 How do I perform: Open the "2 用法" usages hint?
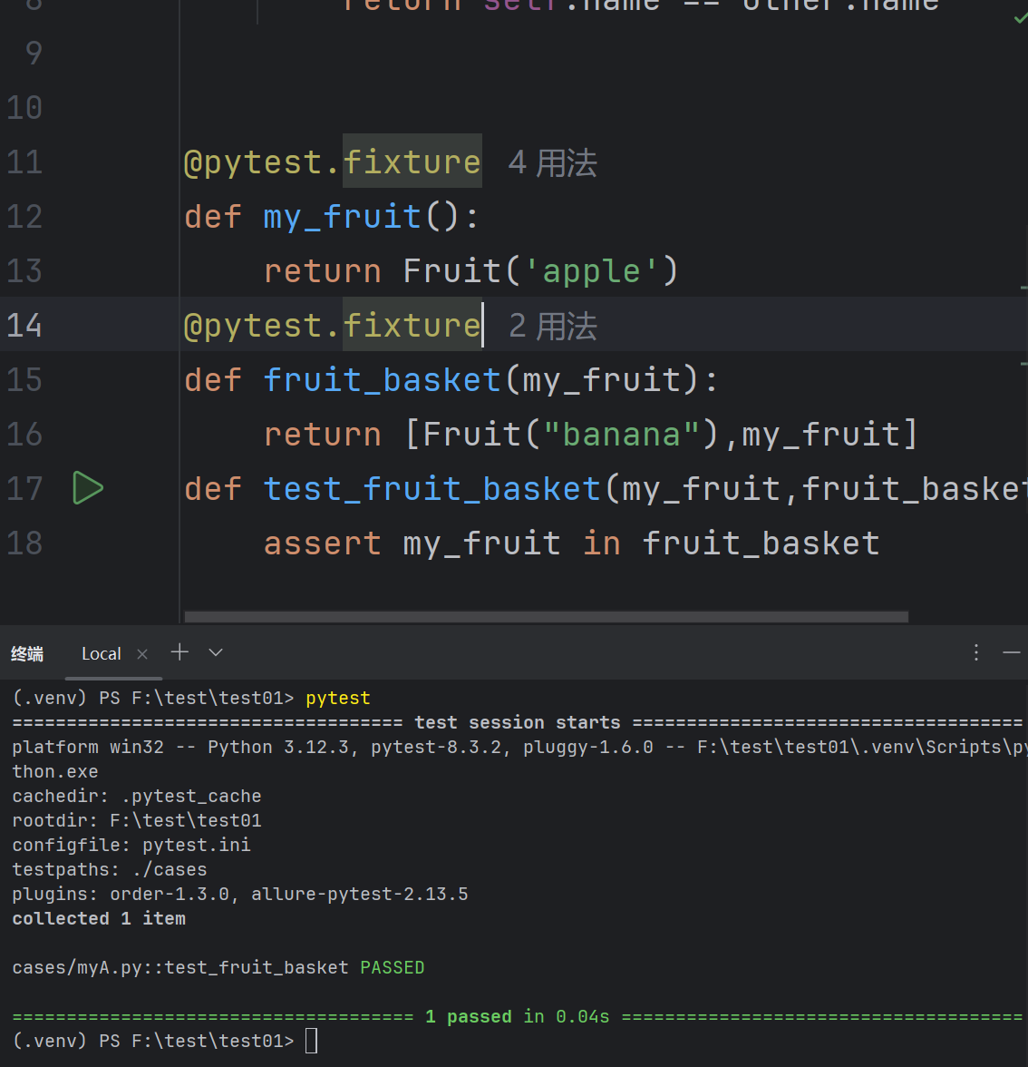pos(553,326)
